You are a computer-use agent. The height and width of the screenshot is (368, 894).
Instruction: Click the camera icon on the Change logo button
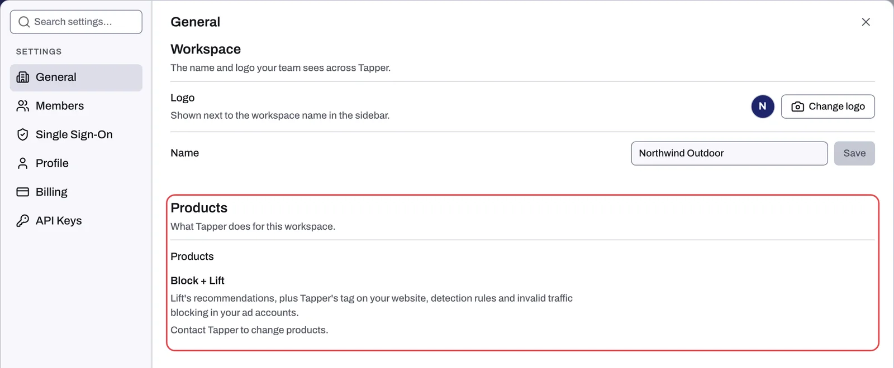[798, 106]
